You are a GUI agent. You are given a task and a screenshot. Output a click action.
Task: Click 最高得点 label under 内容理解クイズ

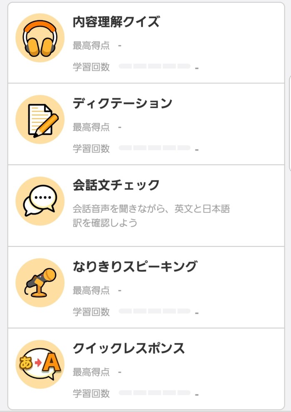[x=91, y=46]
